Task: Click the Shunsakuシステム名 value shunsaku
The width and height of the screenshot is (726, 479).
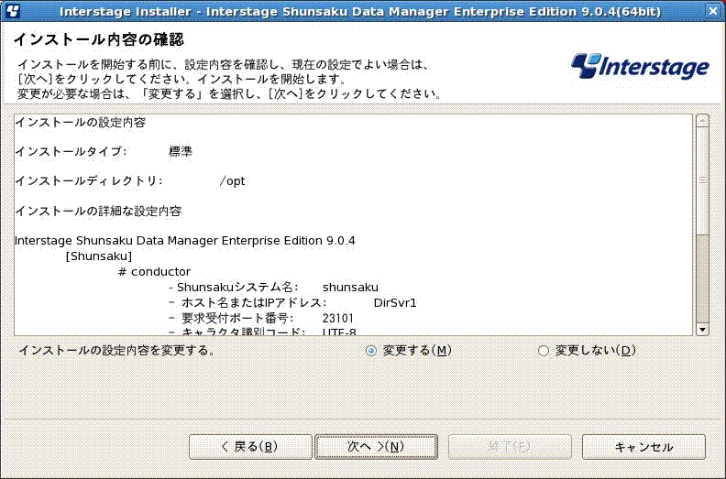Action: (x=350, y=288)
